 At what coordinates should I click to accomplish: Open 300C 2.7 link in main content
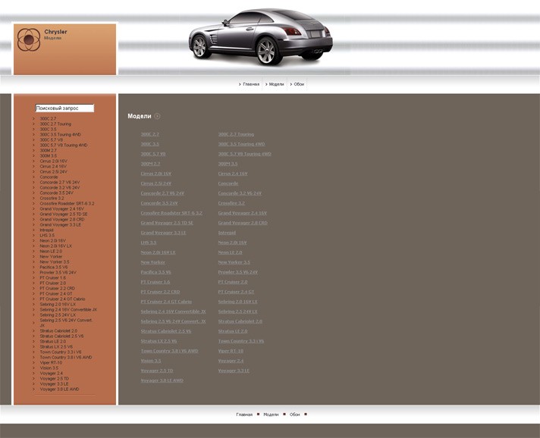[150, 134]
